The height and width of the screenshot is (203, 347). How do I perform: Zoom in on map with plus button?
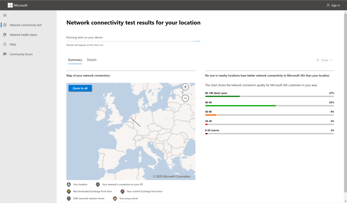click(x=185, y=87)
